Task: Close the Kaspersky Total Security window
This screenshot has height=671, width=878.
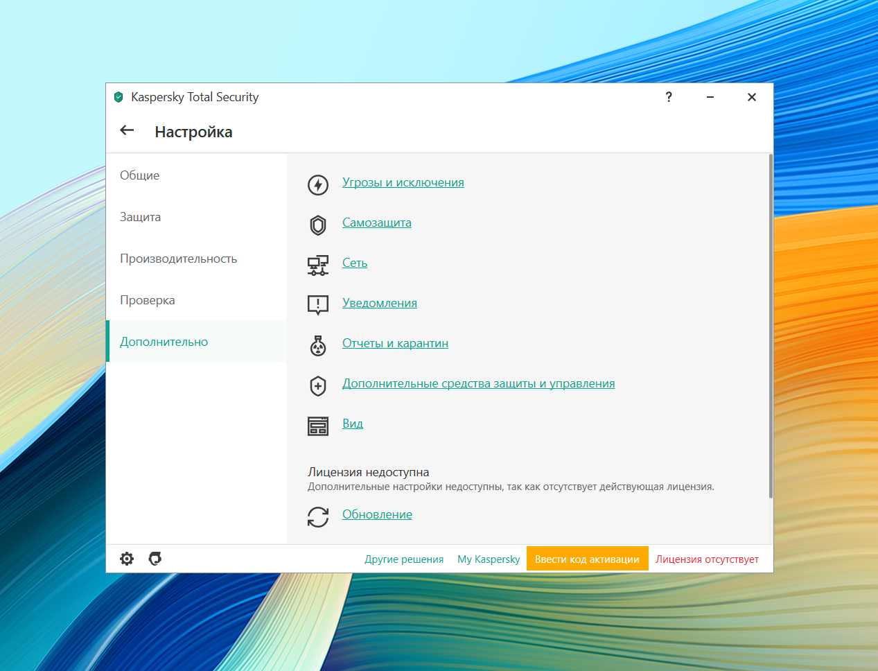Action: (x=752, y=97)
